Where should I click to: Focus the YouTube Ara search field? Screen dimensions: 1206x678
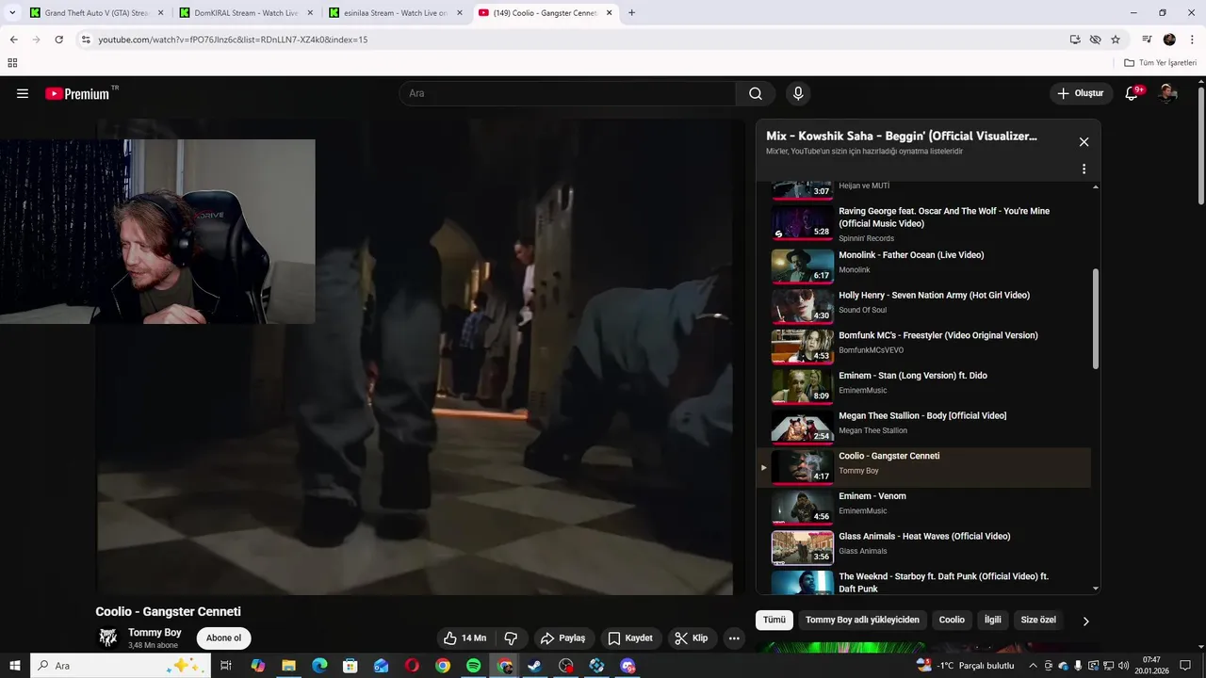(x=567, y=93)
